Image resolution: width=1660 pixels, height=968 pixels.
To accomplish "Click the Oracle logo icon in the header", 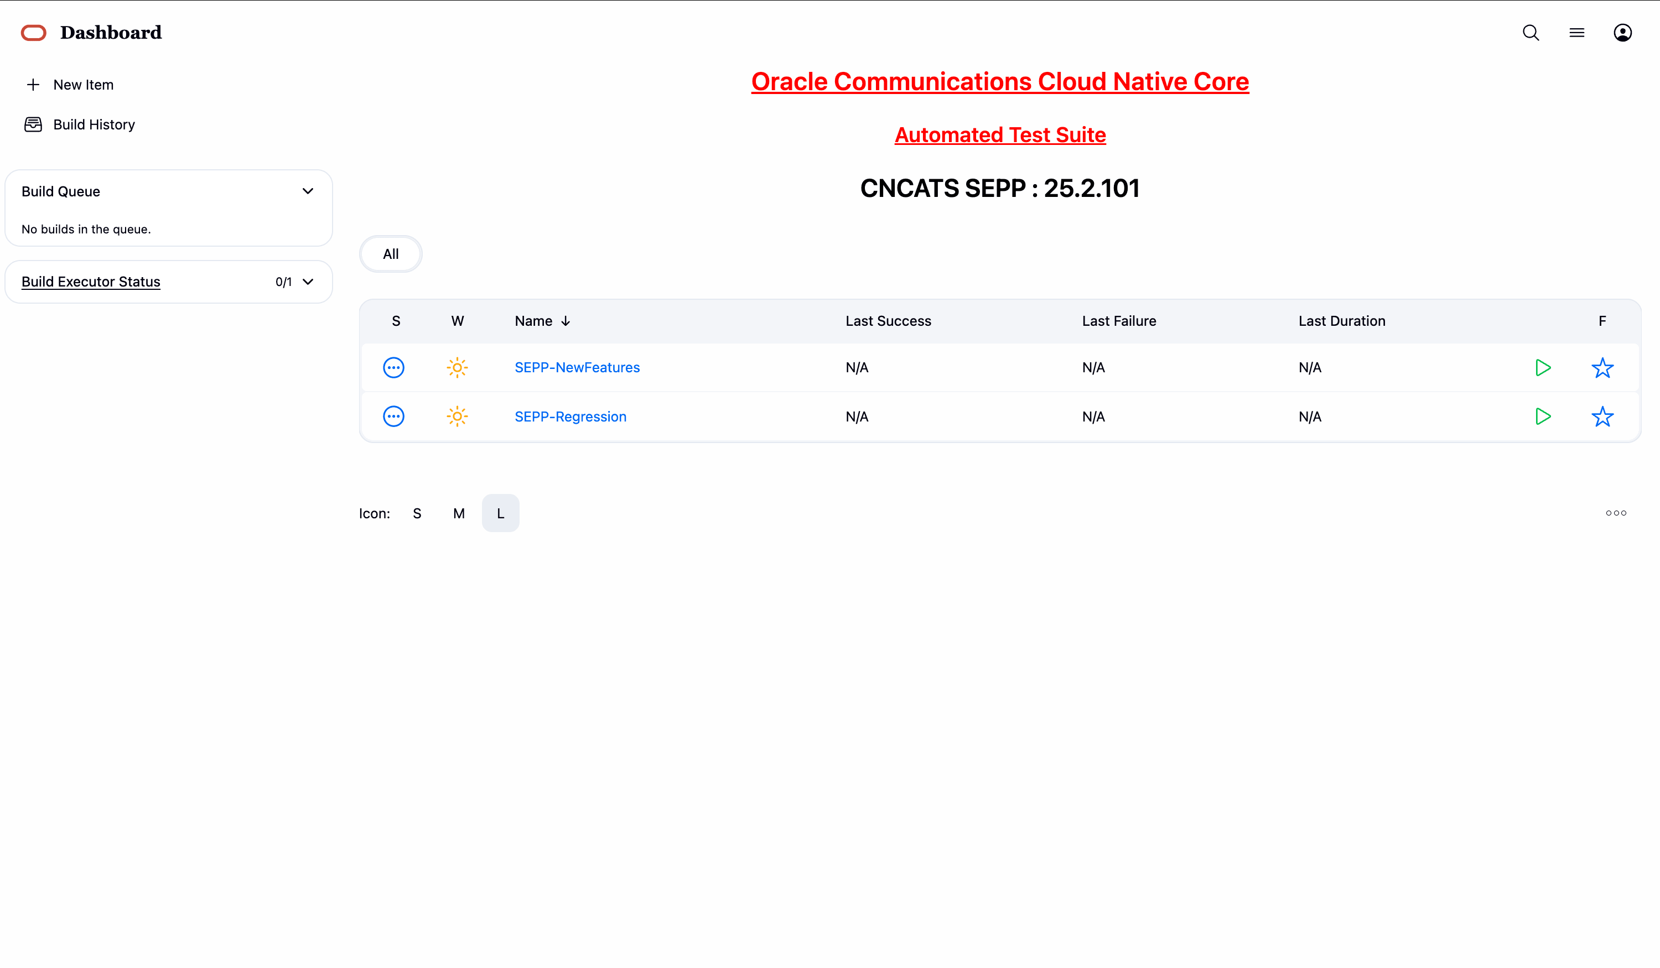I will 34,33.
